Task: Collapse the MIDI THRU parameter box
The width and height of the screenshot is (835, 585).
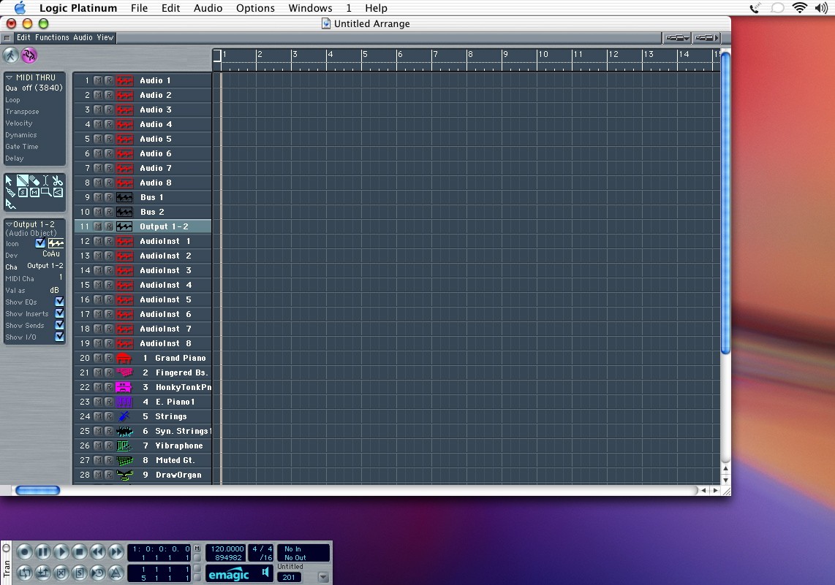Action: pyautogui.click(x=10, y=77)
